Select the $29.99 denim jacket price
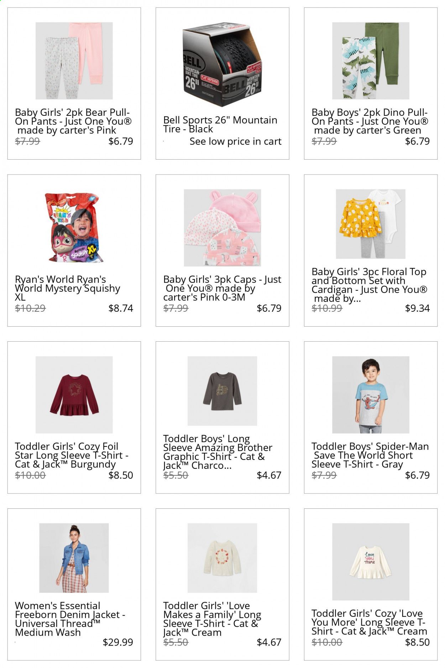Viewport: 445px width, 668px height. (x=118, y=642)
